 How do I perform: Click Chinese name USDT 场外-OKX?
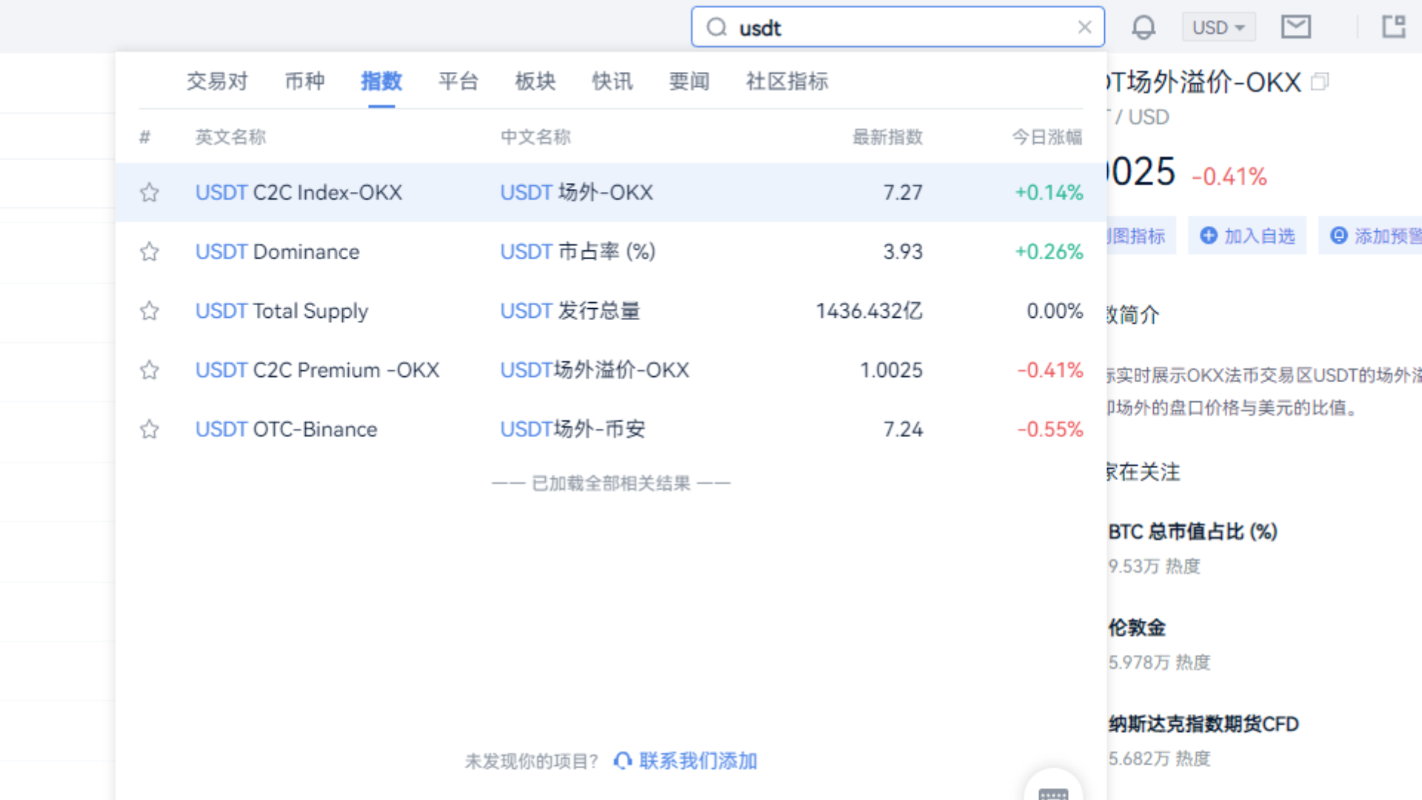click(x=576, y=193)
